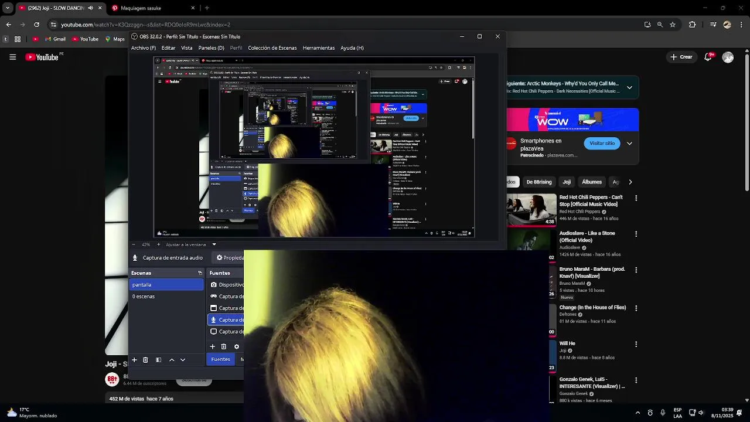Open more options for Audioslave Like a Stone

tap(636, 234)
